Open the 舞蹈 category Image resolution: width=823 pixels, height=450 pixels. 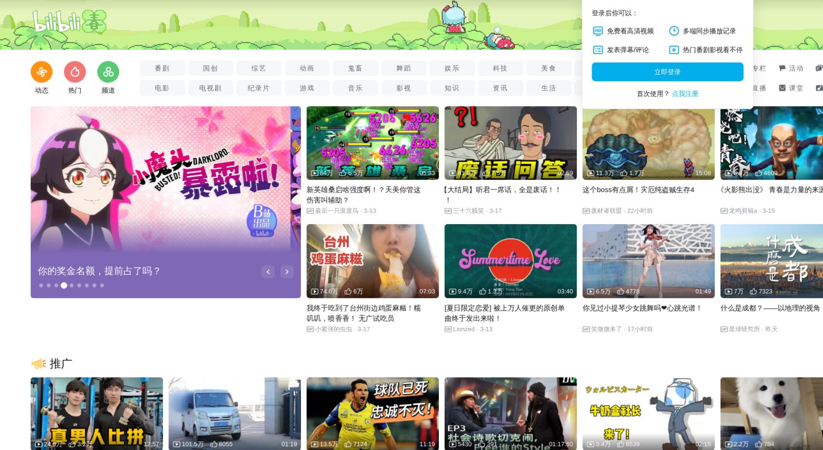(x=404, y=68)
